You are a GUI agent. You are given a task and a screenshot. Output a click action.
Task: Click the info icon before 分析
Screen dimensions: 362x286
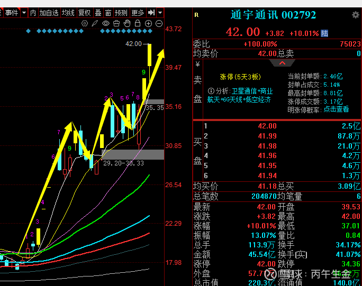pyautogui.click(x=211, y=91)
